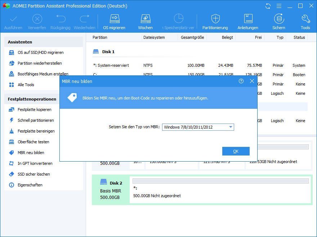
Task: Sort by Gesamtgröße column header
Action: tap(192, 37)
